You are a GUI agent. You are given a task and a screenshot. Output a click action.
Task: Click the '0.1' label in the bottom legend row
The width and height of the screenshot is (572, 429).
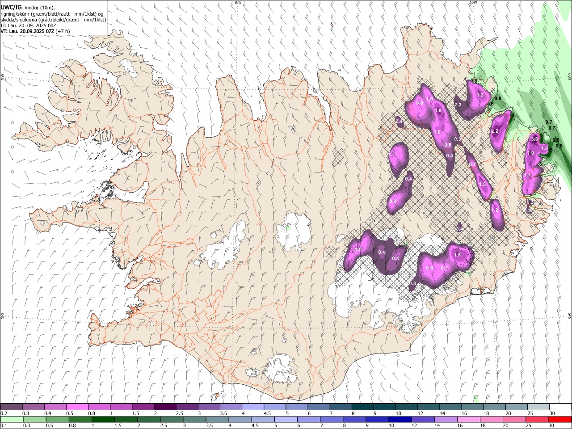point(4,426)
